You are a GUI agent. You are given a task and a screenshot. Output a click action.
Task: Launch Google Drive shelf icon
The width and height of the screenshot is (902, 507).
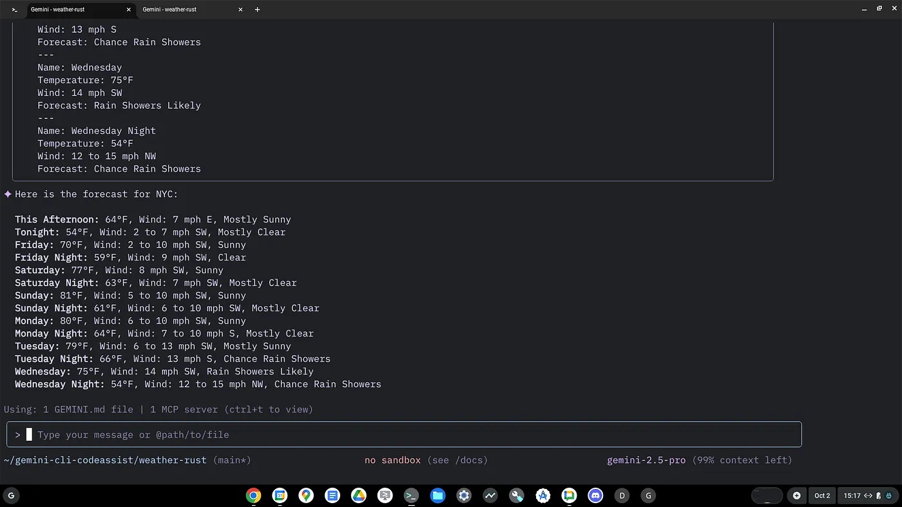pos(359,495)
